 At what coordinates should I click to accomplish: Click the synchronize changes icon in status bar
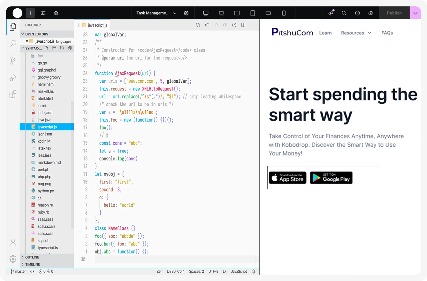32,272
